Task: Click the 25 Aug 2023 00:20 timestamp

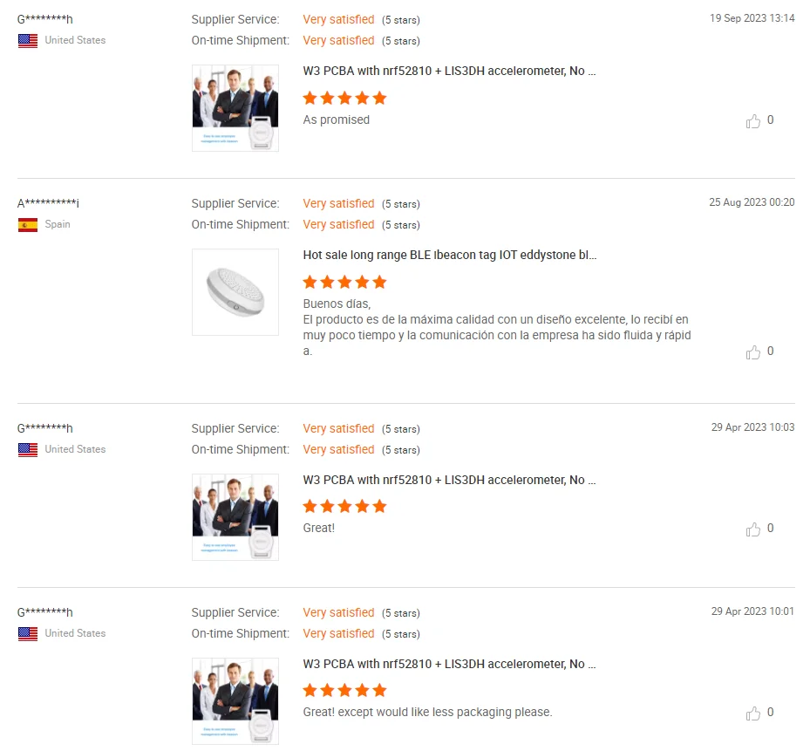Action: tap(751, 202)
